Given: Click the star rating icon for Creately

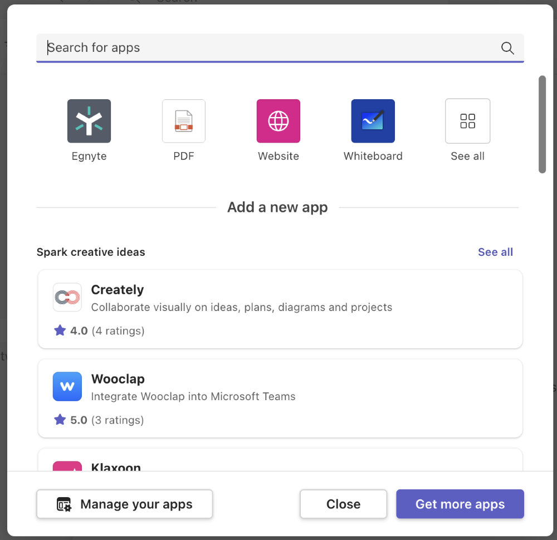Looking at the screenshot, I should pyautogui.click(x=60, y=330).
